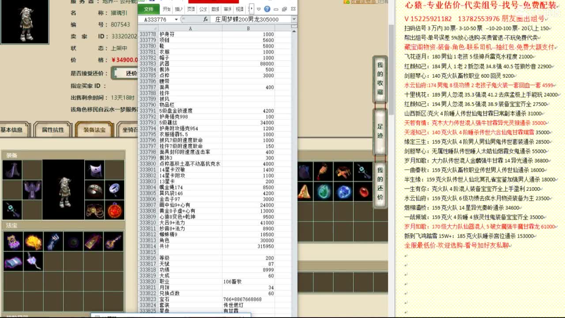Click the character model in equipment panel
Image resolution: width=565 pixels, height=318 pixels.
[64, 190]
